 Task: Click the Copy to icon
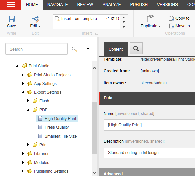pos(171,18)
